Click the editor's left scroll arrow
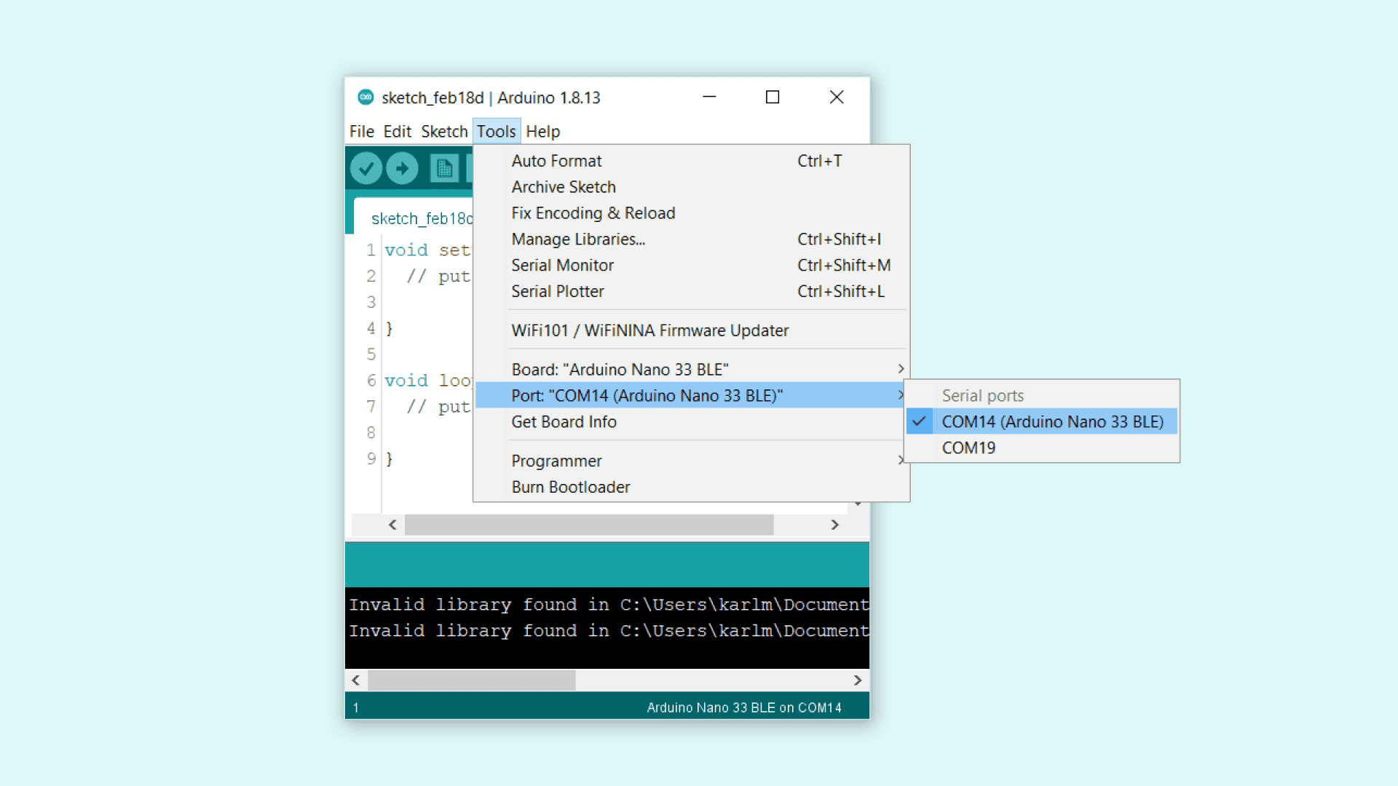 point(392,525)
